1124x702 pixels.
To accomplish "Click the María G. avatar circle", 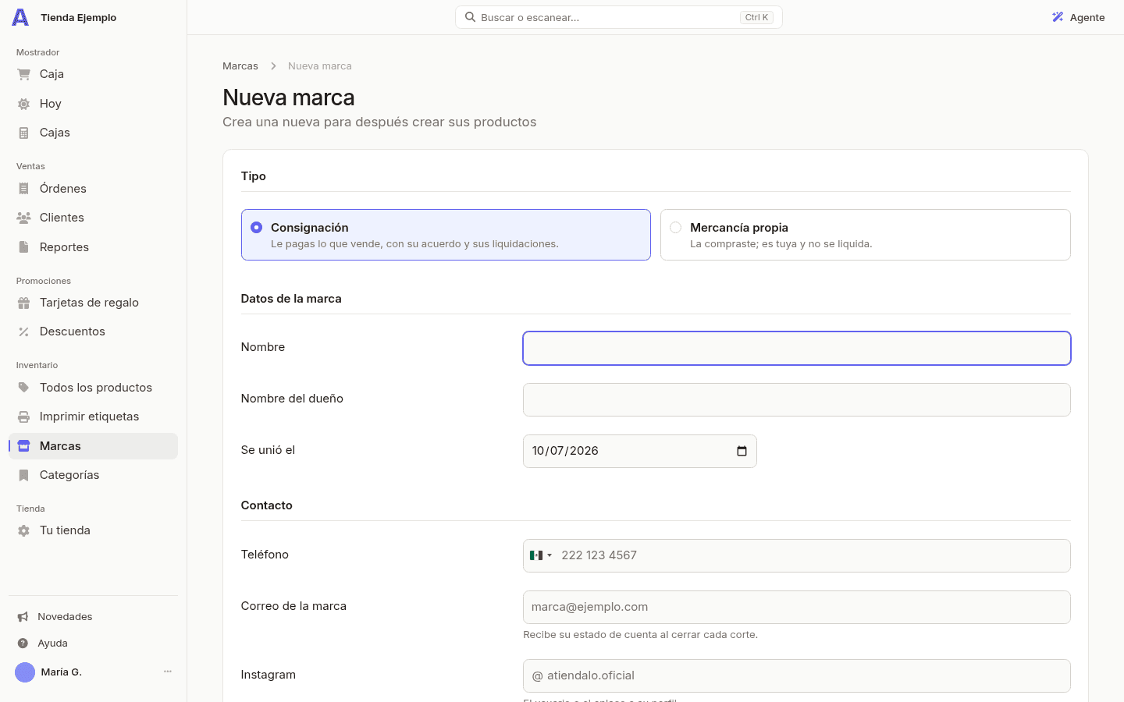I will (x=25, y=672).
